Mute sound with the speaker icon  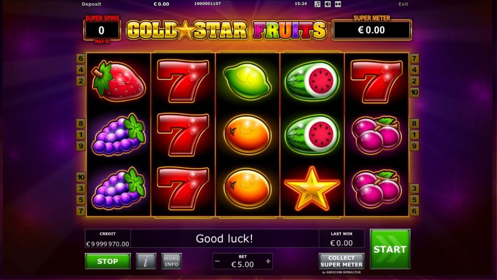point(328,4)
